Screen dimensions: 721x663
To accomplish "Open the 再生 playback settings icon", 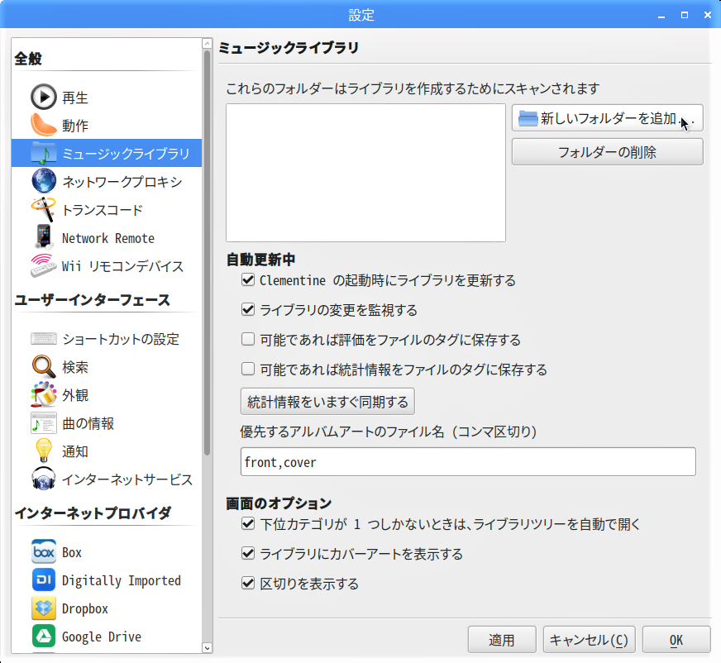I will (x=44, y=97).
